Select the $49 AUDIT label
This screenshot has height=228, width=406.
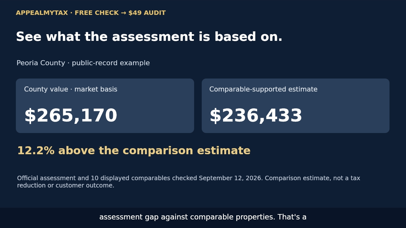click(x=147, y=13)
